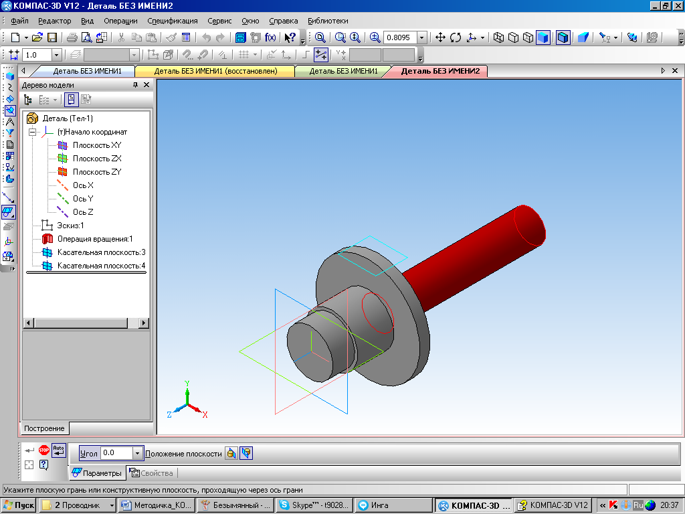
Task: Switch to hidden lines removed display mode
Action: 513,37
